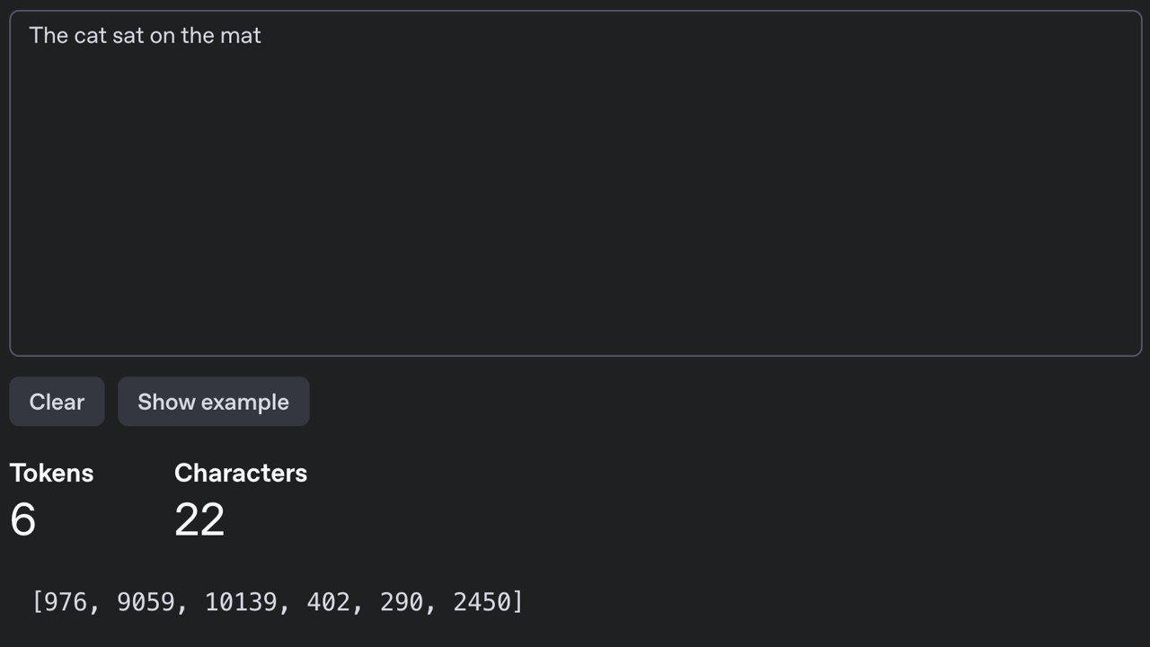
Task: Click the word "sat" in the input
Action: [128, 36]
